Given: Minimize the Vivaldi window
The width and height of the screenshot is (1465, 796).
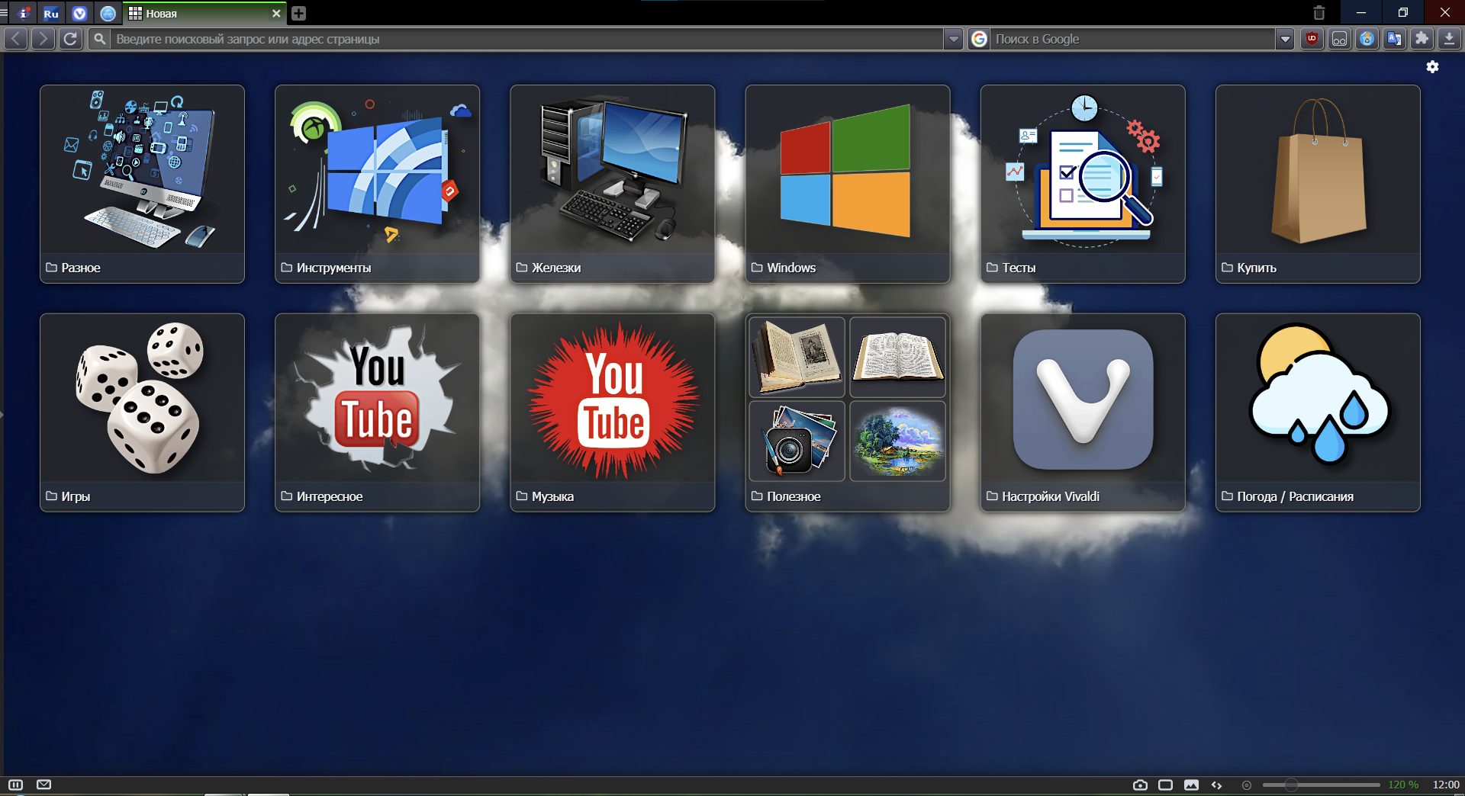Looking at the screenshot, I should click(x=1360, y=13).
